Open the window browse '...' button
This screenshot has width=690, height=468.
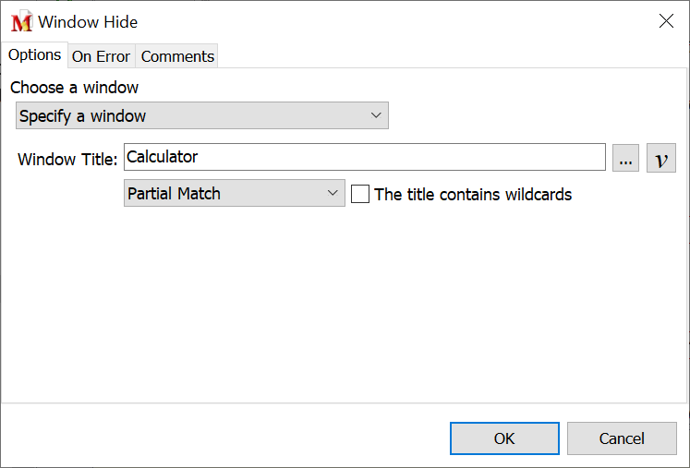point(625,158)
